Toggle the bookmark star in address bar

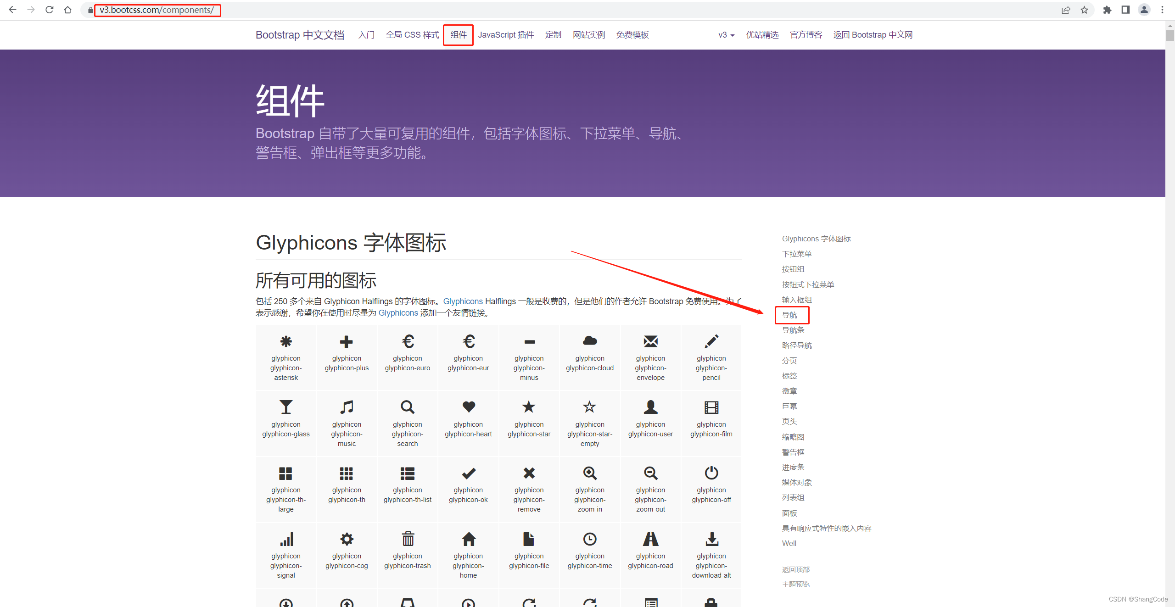coord(1084,10)
